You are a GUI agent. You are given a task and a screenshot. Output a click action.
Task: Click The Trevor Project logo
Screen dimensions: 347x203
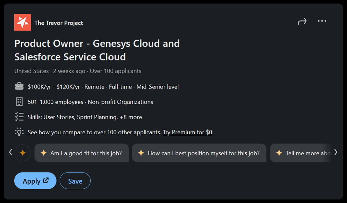coord(23,23)
